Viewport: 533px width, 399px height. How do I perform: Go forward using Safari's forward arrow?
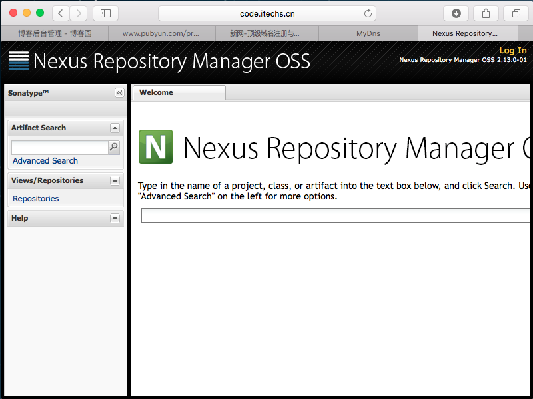(x=79, y=13)
